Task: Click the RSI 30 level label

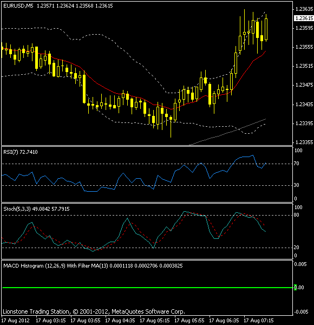Action: 296,185
